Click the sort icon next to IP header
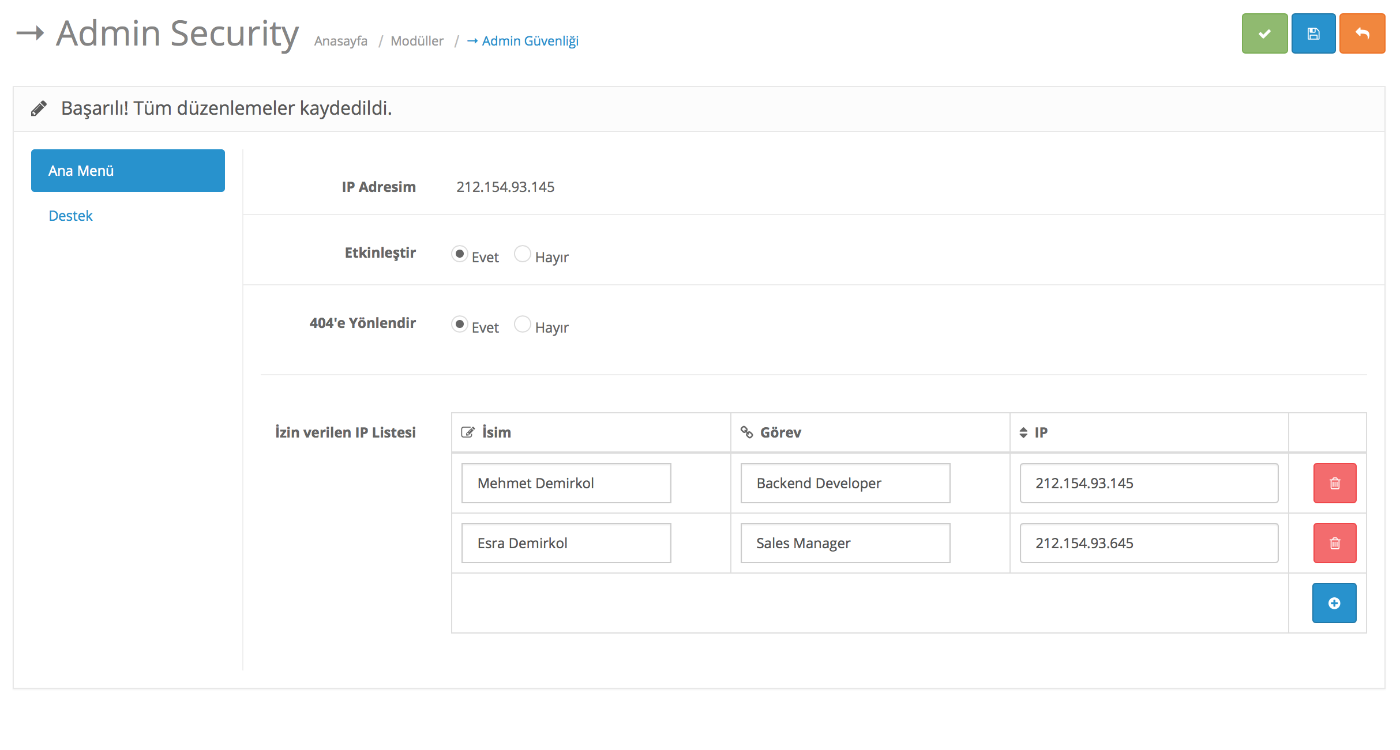Image resolution: width=1400 pixels, height=750 pixels. click(1023, 432)
